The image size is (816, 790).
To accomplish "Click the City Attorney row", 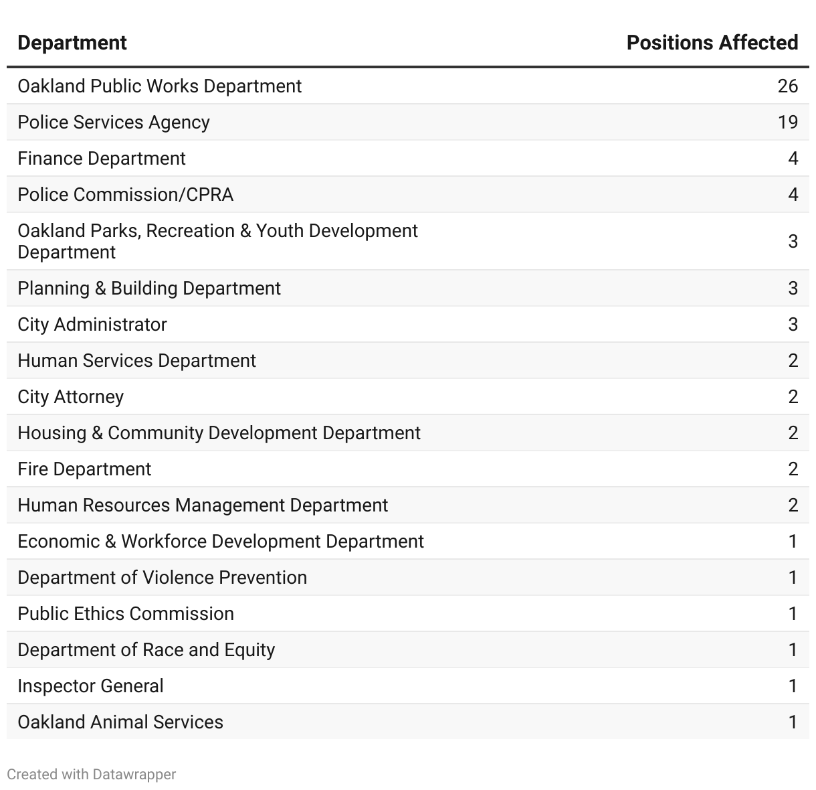I will (408, 396).
